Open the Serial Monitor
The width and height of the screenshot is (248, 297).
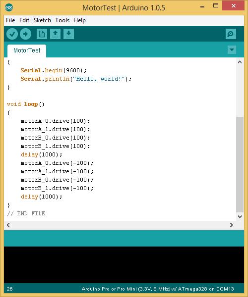(x=231, y=34)
